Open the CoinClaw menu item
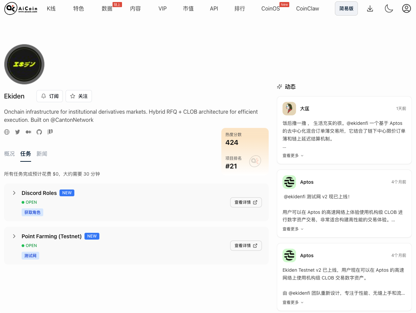The image size is (416, 313). (308, 8)
